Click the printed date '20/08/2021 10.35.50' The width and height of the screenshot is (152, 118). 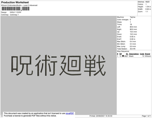point(104,116)
